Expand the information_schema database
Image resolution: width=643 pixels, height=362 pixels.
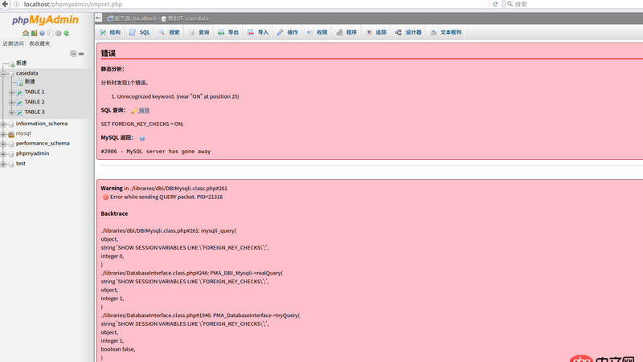(3, 124)
